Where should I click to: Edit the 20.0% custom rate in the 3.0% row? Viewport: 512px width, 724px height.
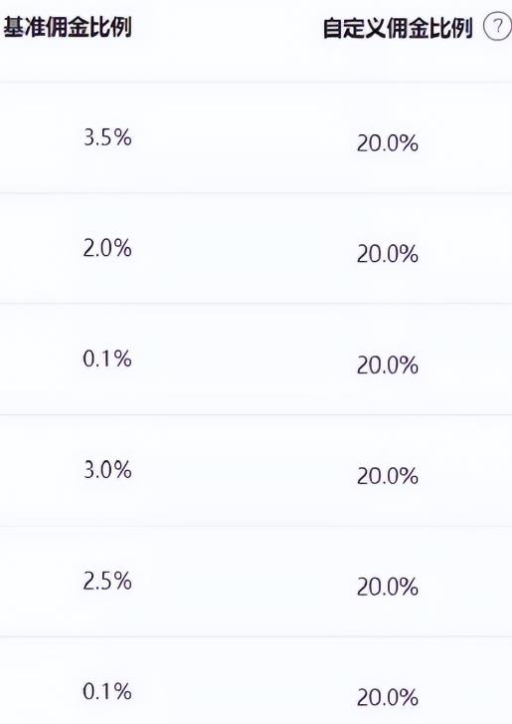(388, 476)
